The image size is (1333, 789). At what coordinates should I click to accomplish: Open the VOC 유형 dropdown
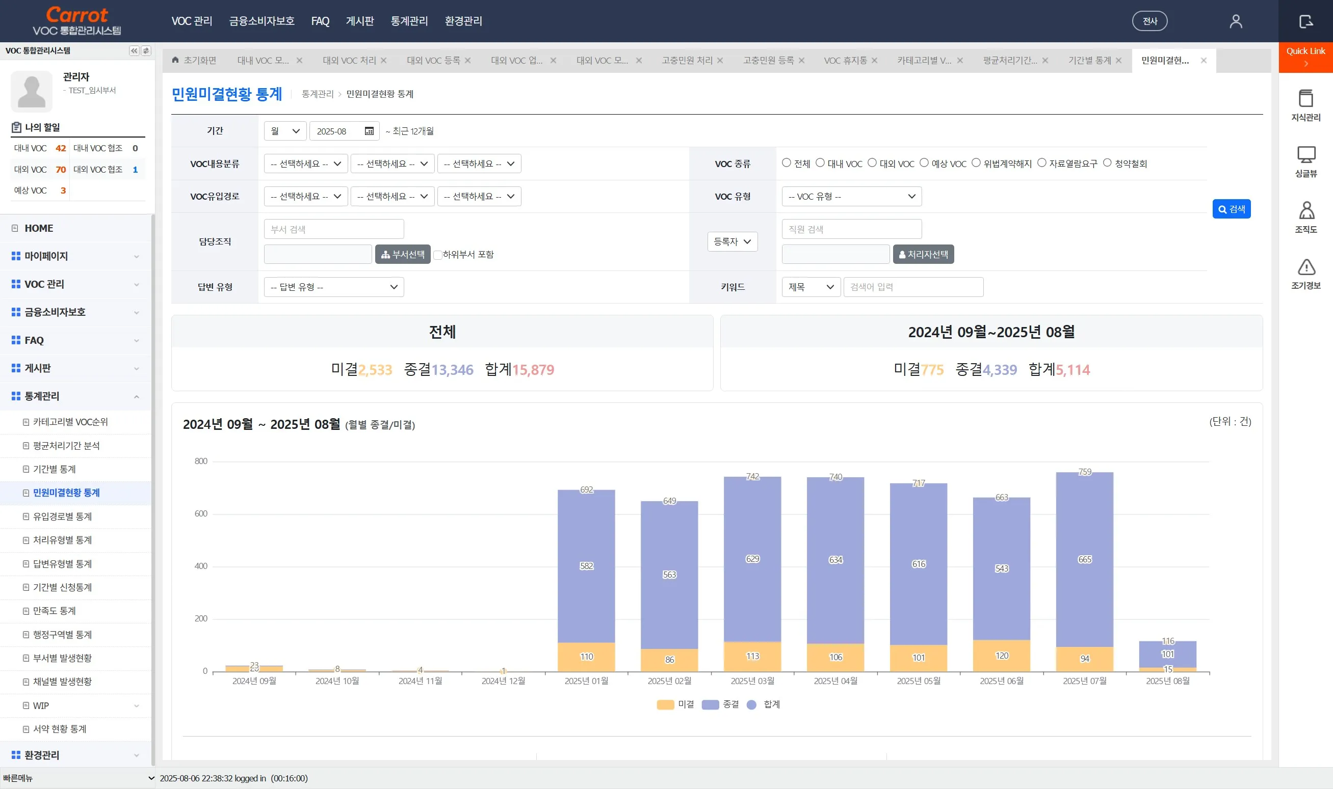852,197
